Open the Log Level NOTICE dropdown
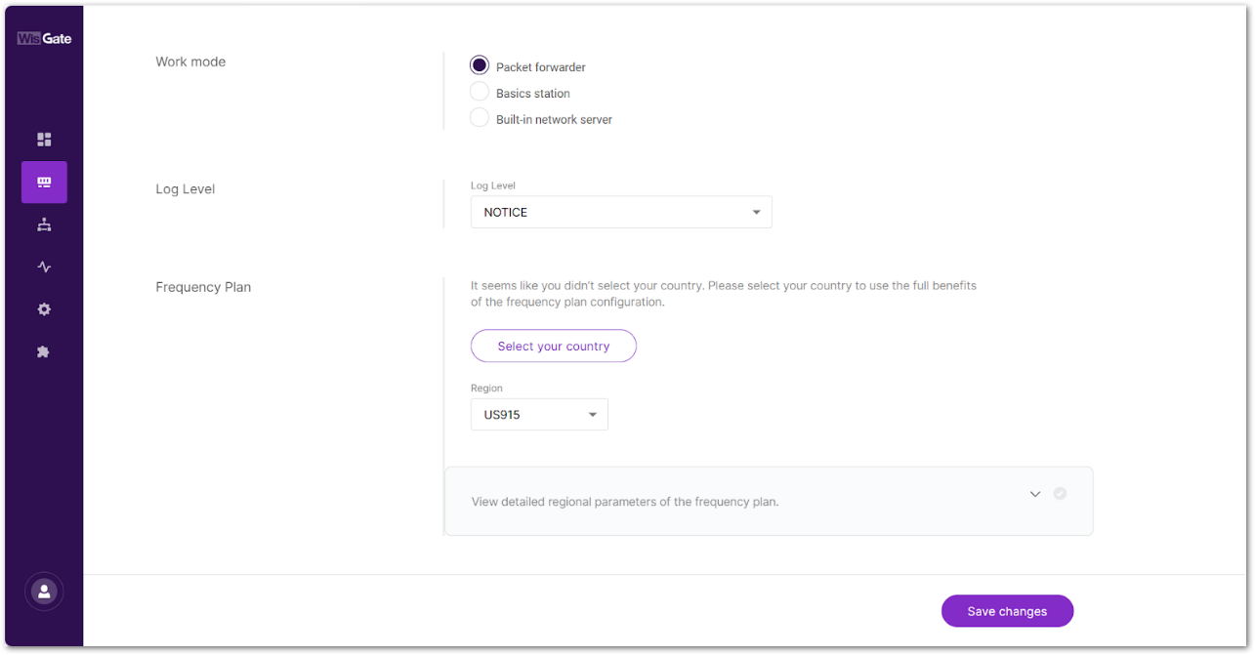Viewport: 1255px width, 655px height. click(x=621, y=212)
